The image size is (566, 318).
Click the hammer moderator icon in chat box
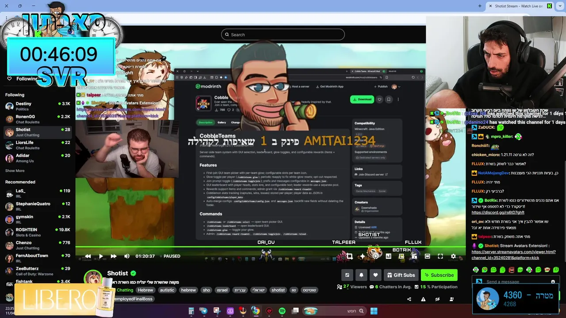pyautogui.click(x=478, y=282)
